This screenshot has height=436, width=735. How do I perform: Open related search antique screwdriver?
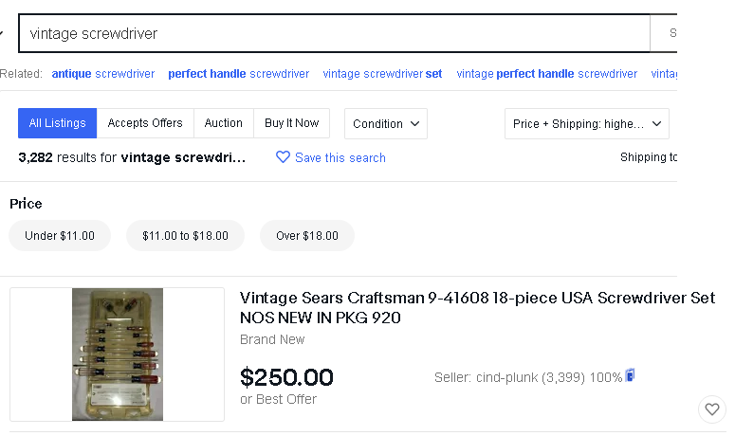[103, 74]
